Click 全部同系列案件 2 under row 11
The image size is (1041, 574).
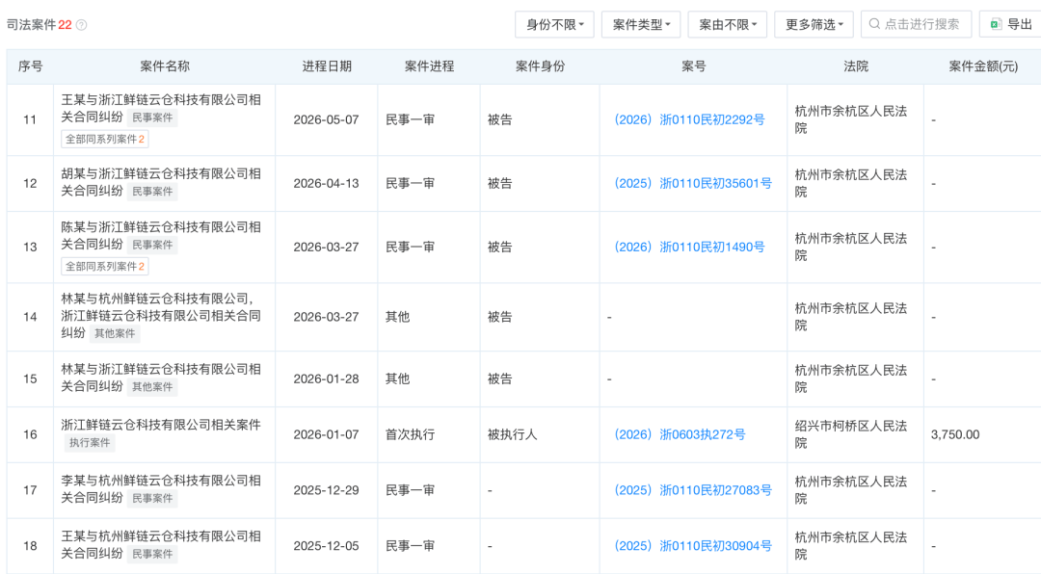coord(105,140)
